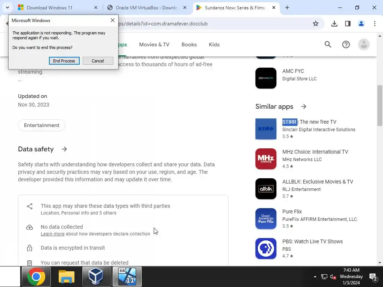Expand Similar apps with arrow

tap(304, 107)
